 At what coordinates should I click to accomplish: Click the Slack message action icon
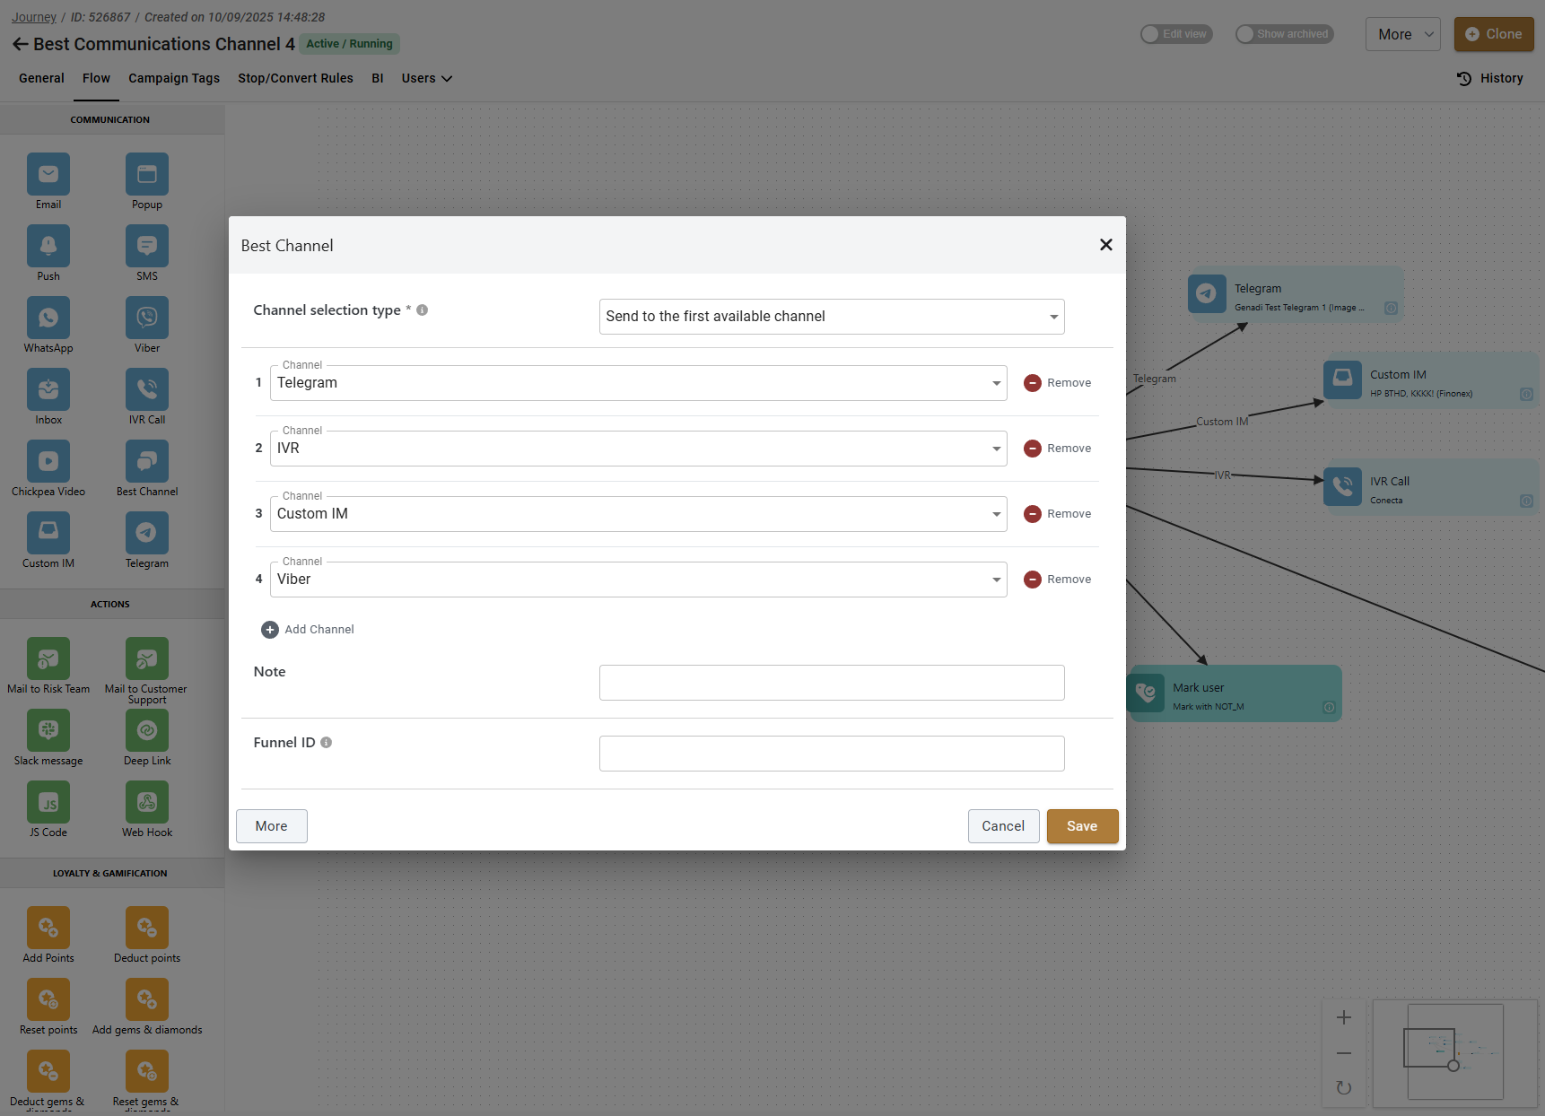click(48, 730)
